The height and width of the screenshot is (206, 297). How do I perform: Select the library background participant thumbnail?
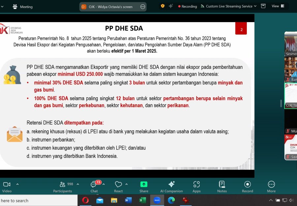pyautogui.click(x=291, y=70)
